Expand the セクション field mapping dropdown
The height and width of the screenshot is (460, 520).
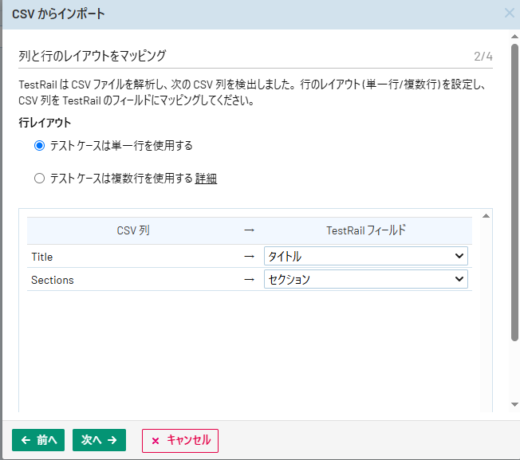point(365,279)
